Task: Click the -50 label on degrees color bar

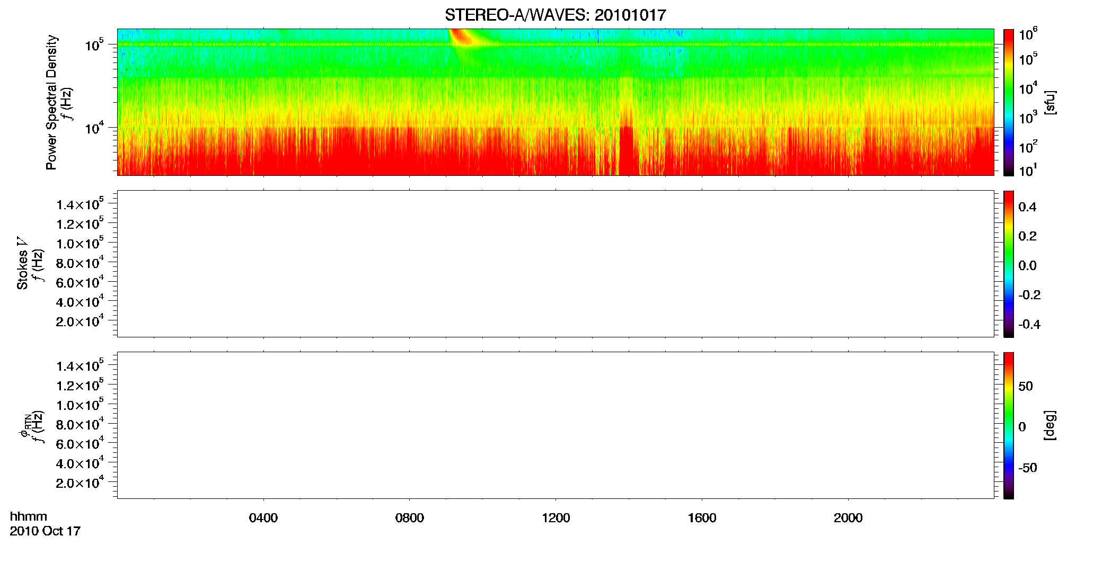Action: [x=1028, y=468]
